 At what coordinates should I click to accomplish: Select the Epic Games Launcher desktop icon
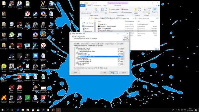pos(12,99)
